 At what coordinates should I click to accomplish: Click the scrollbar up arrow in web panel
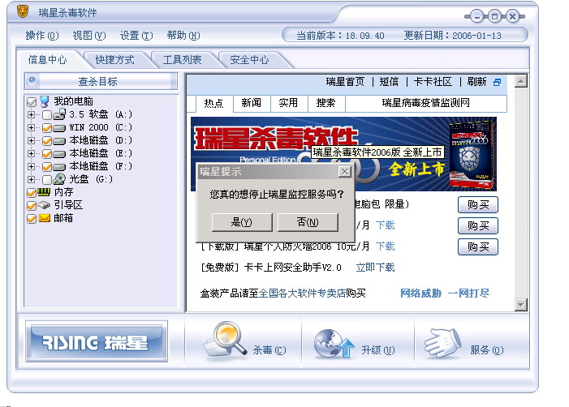(521, 81)
